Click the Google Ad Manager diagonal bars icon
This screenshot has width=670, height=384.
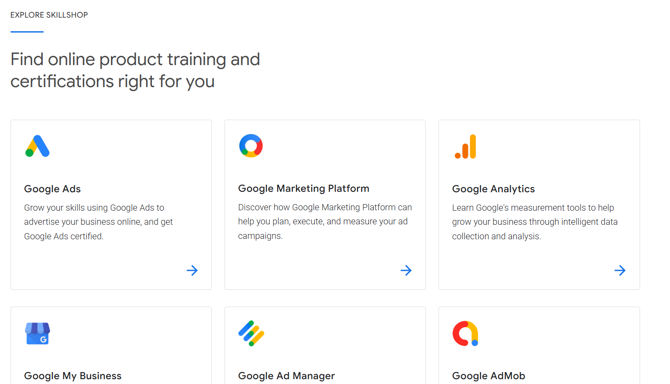click(x=251, y=333)
